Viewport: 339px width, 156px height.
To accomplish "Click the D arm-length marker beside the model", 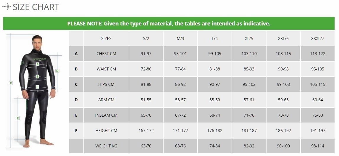I will (x=57, y=71).
